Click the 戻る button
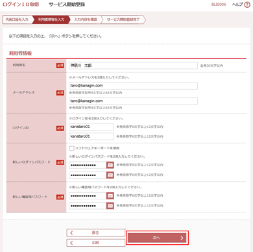Viewport: 253px width, 252px height. tap(96, 233)
